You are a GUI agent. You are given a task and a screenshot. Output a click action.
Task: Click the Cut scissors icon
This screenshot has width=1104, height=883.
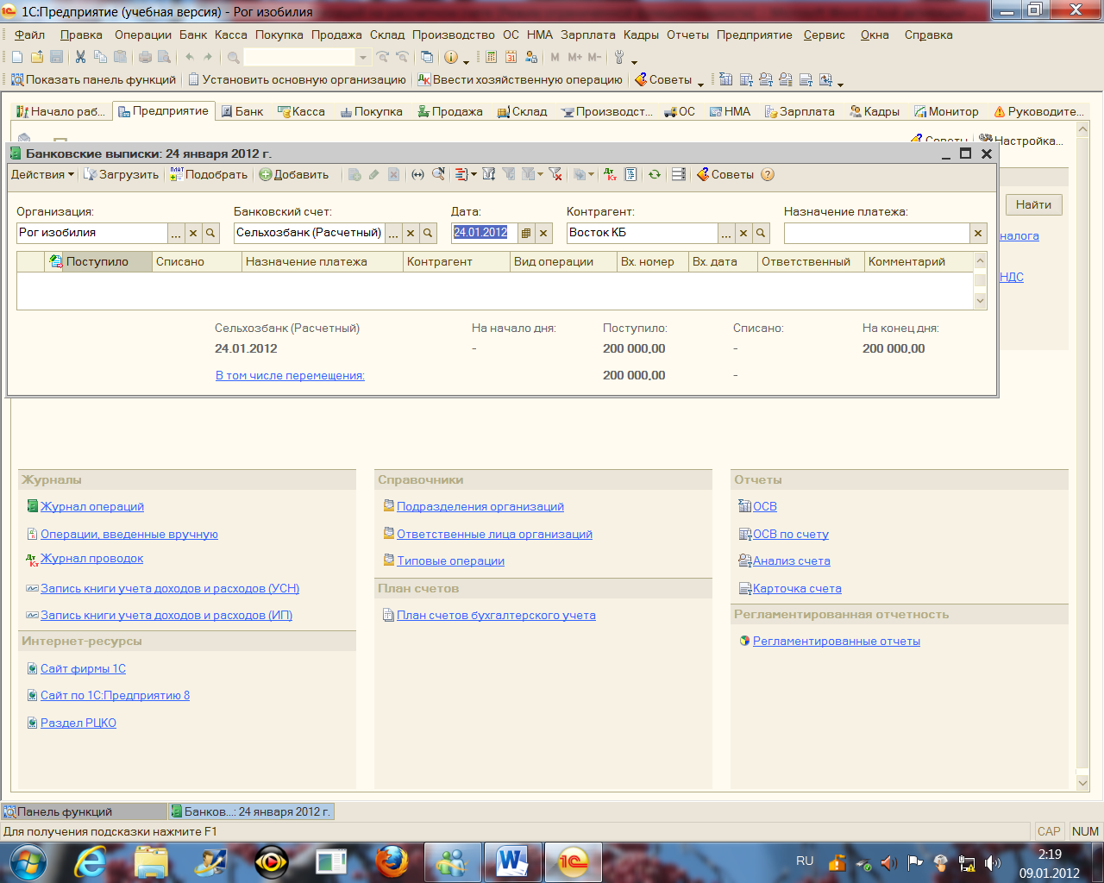(80, 57)
